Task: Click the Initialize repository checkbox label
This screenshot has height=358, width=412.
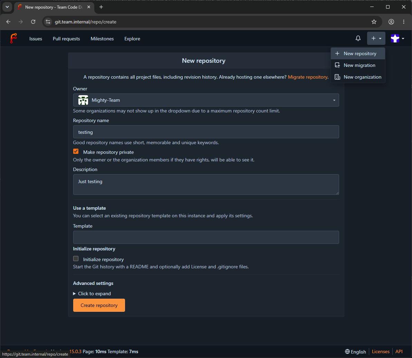Action: point(104,259)
